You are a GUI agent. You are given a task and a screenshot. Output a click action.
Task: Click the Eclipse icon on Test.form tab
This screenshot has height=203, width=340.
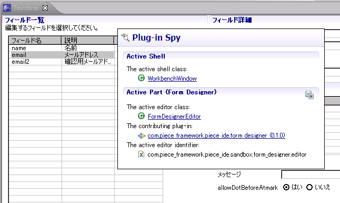pos(7,8)
